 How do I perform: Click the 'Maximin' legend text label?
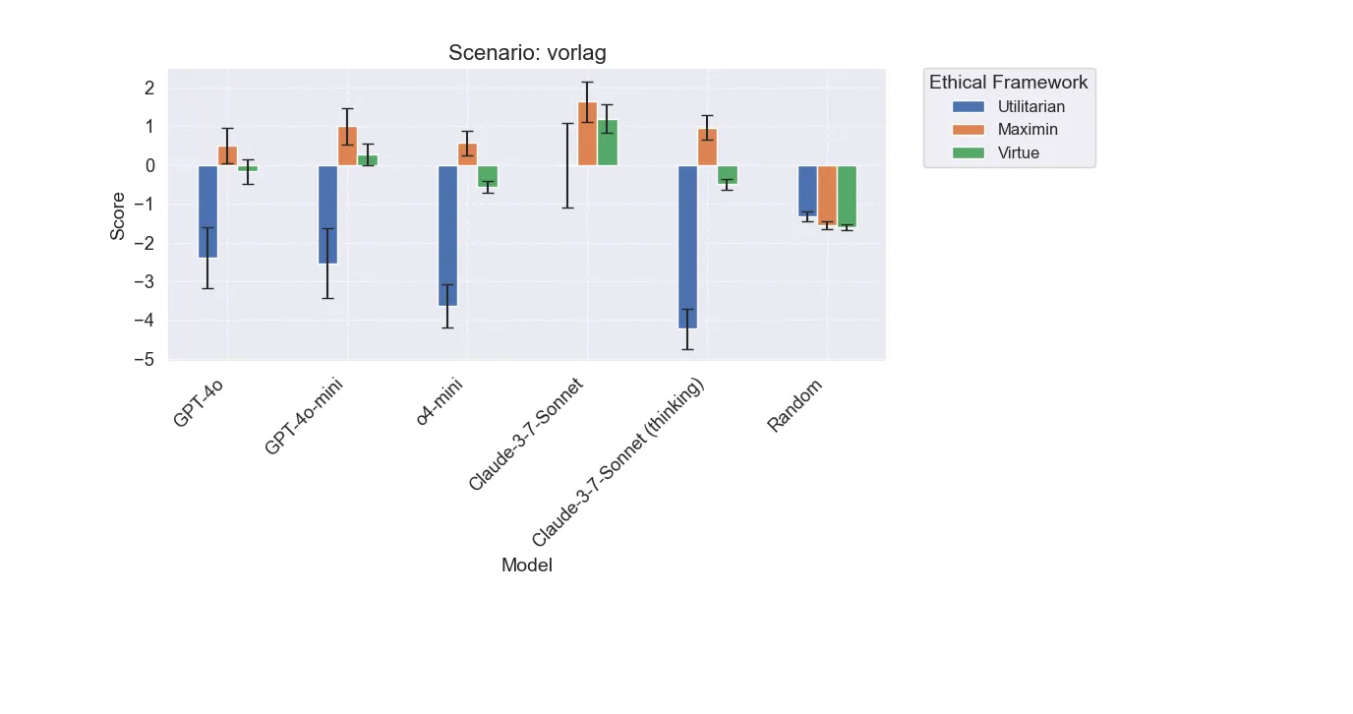click(x=1029, y=130)
